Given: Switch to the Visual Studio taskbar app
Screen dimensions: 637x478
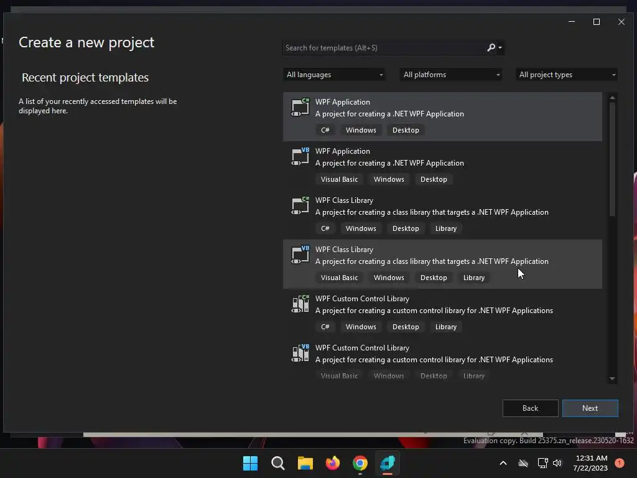Looking at the screenshot, I should (x=388, y=463).
